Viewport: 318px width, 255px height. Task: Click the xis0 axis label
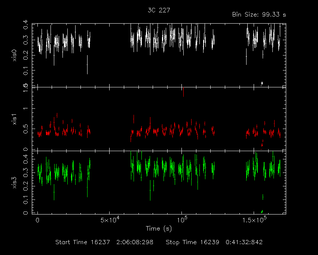(x=14, y=55)
